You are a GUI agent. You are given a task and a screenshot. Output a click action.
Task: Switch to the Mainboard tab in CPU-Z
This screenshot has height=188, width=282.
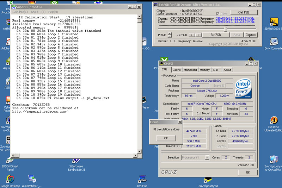pyautogui.click(x=190, y=70)
